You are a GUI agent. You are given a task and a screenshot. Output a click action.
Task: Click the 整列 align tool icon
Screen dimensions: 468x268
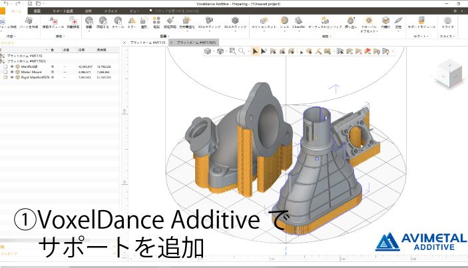tap(144, 20)
